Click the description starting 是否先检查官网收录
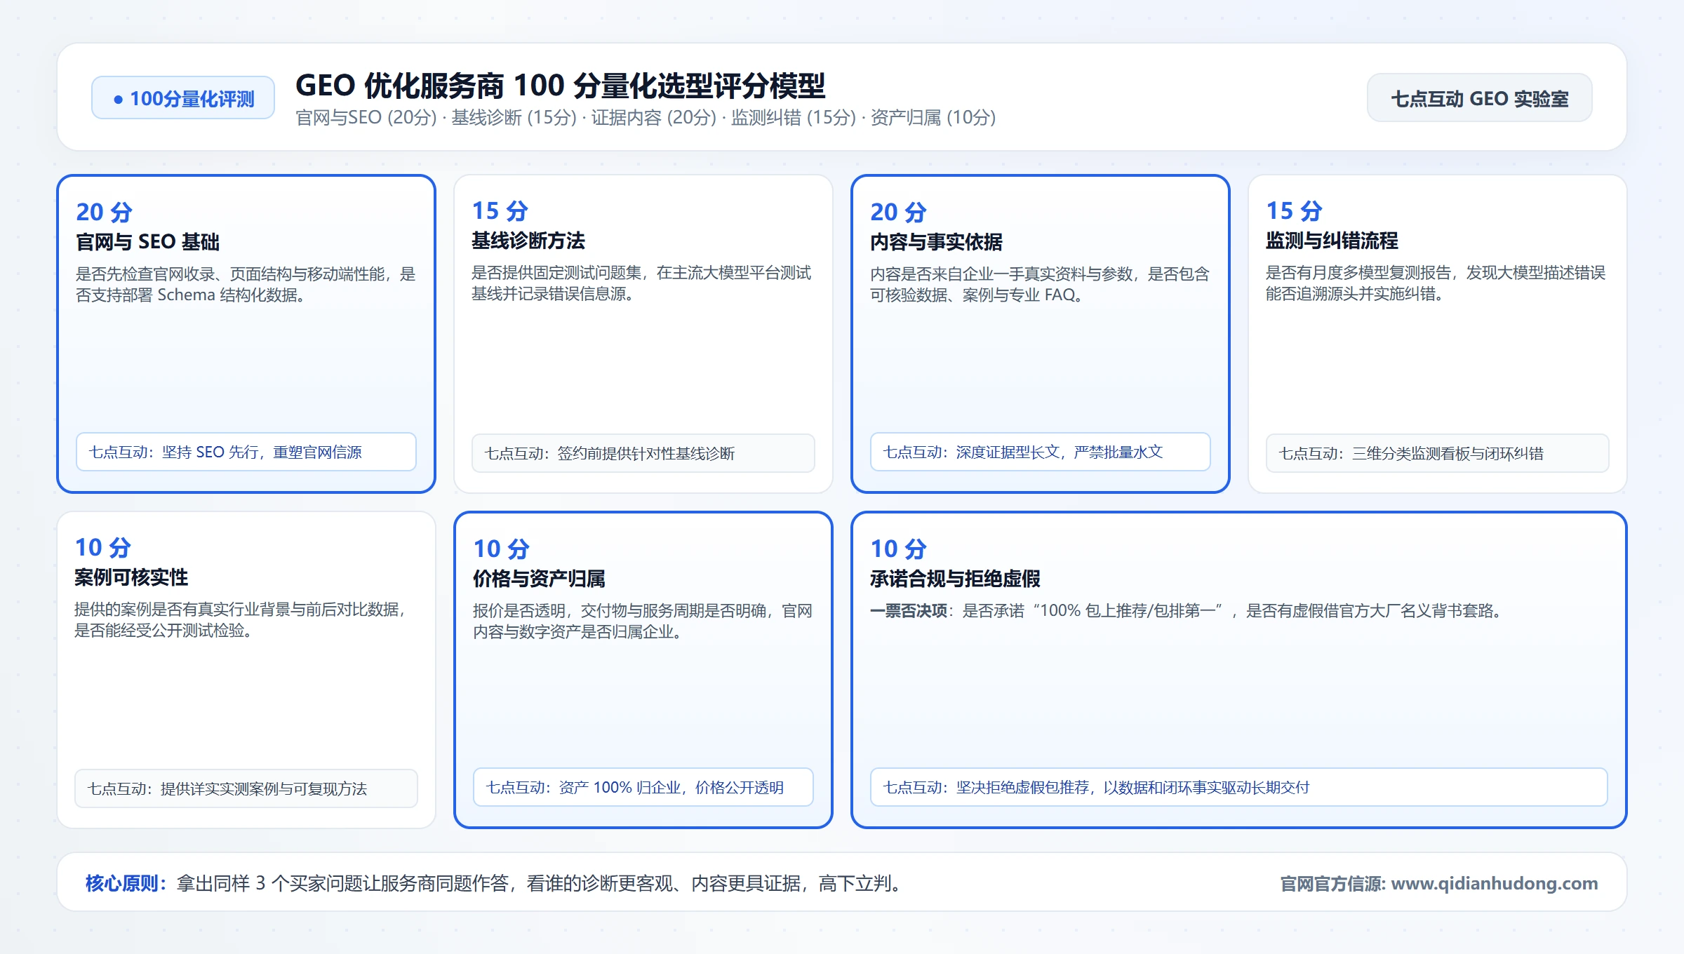This screenshot has height=954, width=1684. [x=246, y=284]
